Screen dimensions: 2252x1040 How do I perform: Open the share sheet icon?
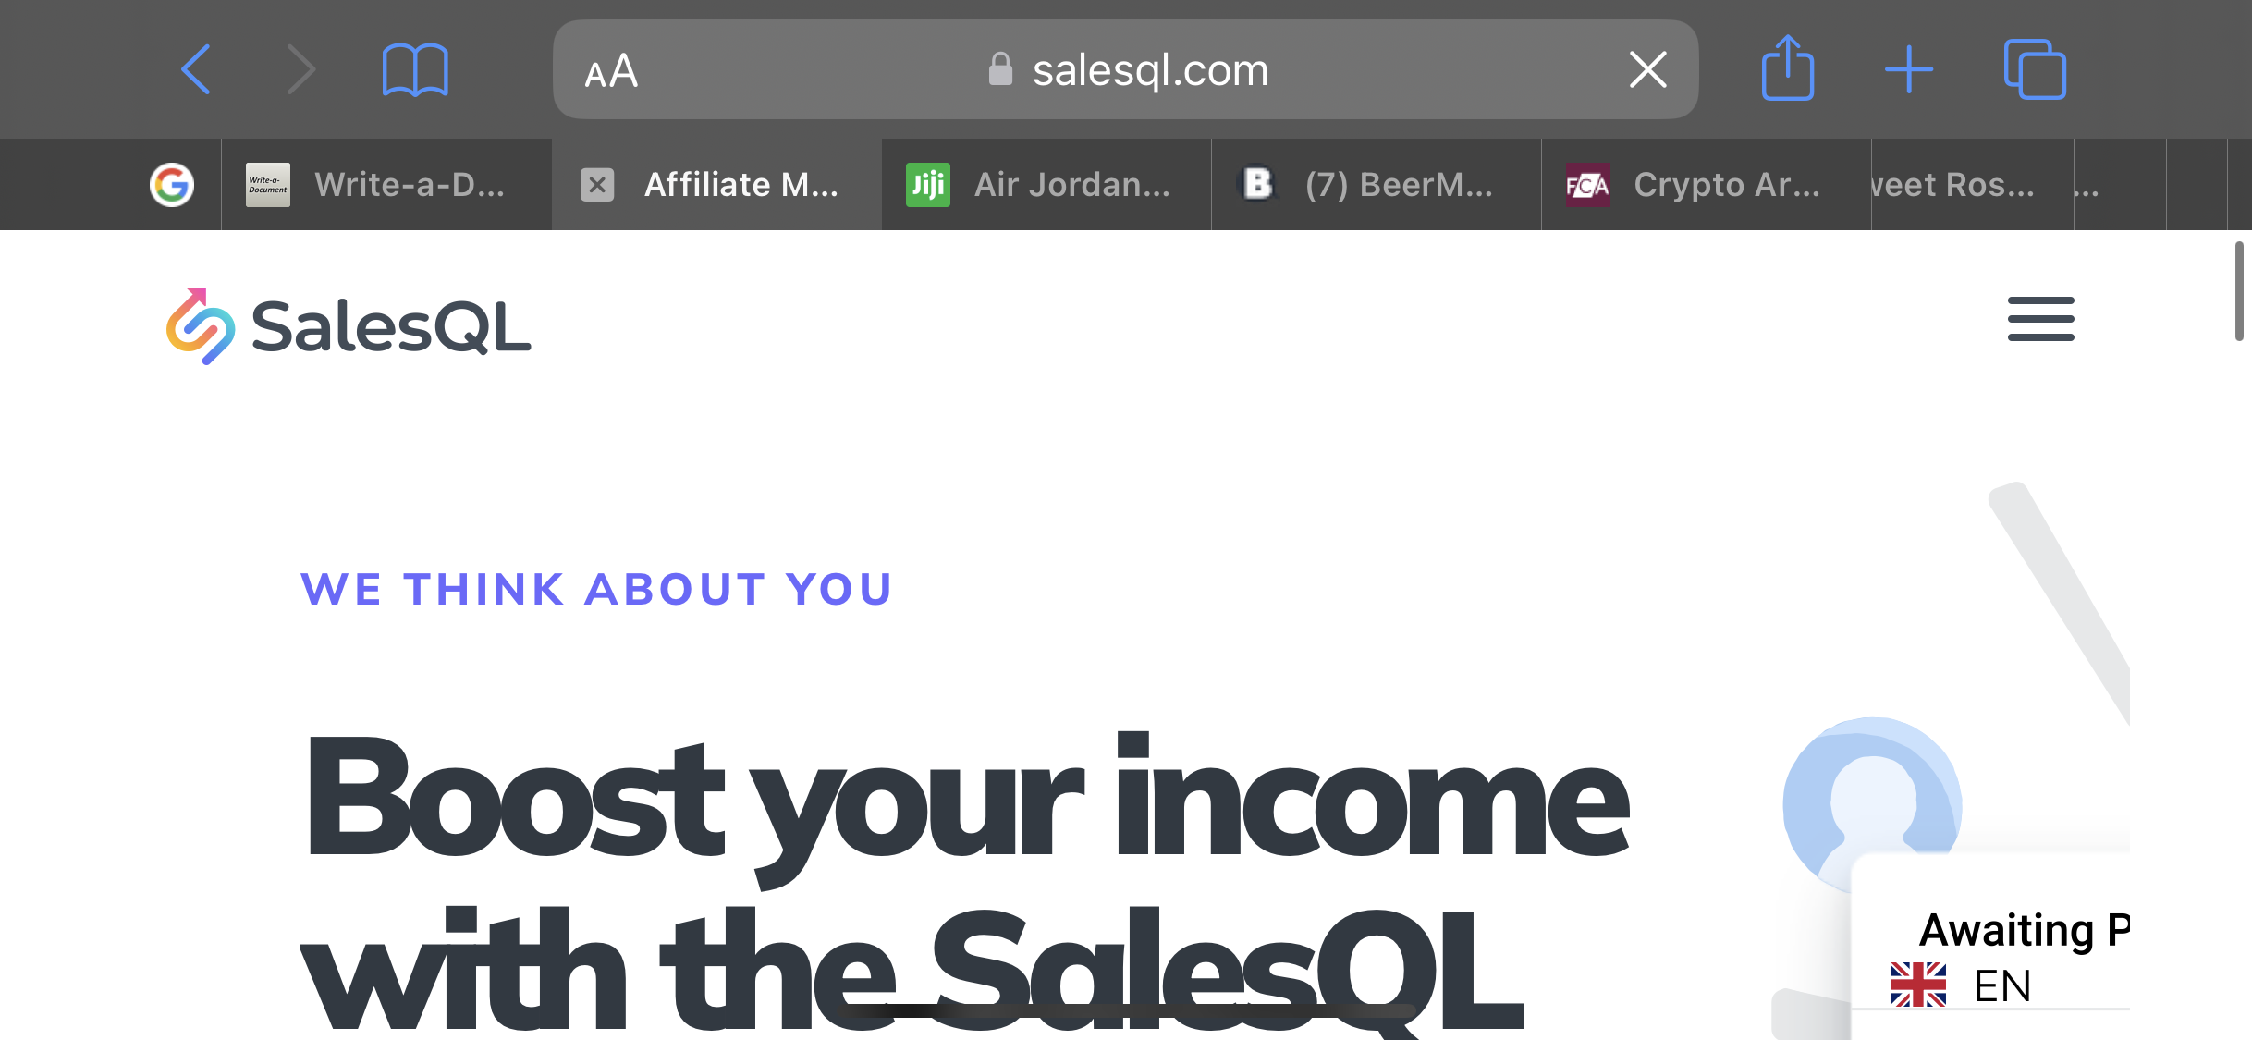click(1787, 67)
